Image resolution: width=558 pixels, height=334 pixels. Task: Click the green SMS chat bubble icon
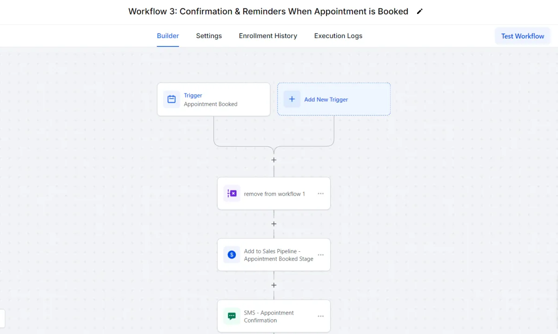tap(232, 316)
